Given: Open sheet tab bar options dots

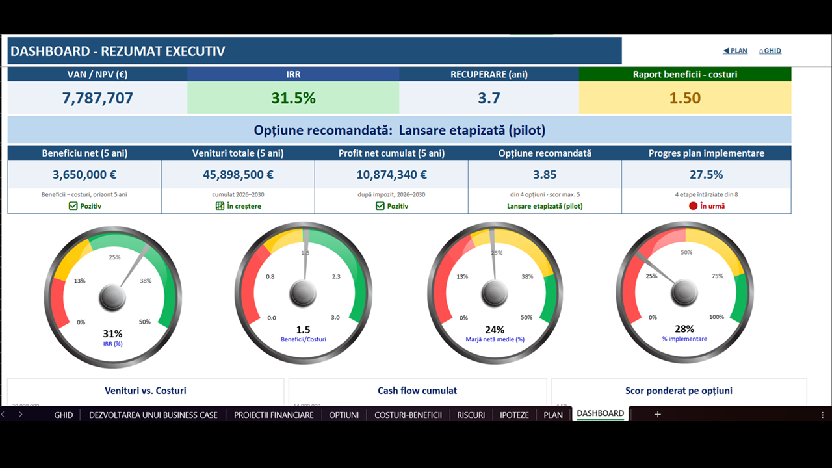Looking at the screenshot, I should coord(824,414).
